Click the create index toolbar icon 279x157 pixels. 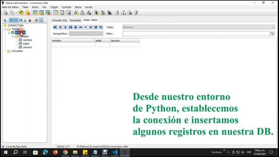click(55, 13)
